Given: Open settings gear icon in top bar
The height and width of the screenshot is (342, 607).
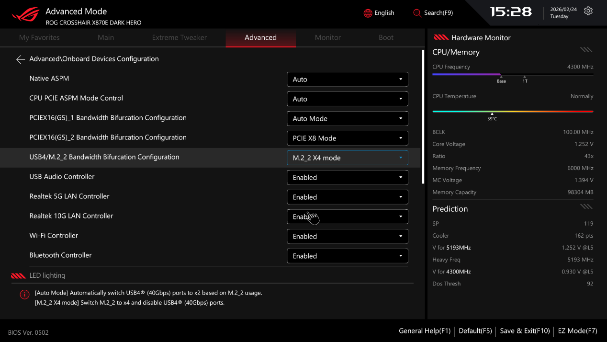Looking at the screenshot, I should [588, 11].
